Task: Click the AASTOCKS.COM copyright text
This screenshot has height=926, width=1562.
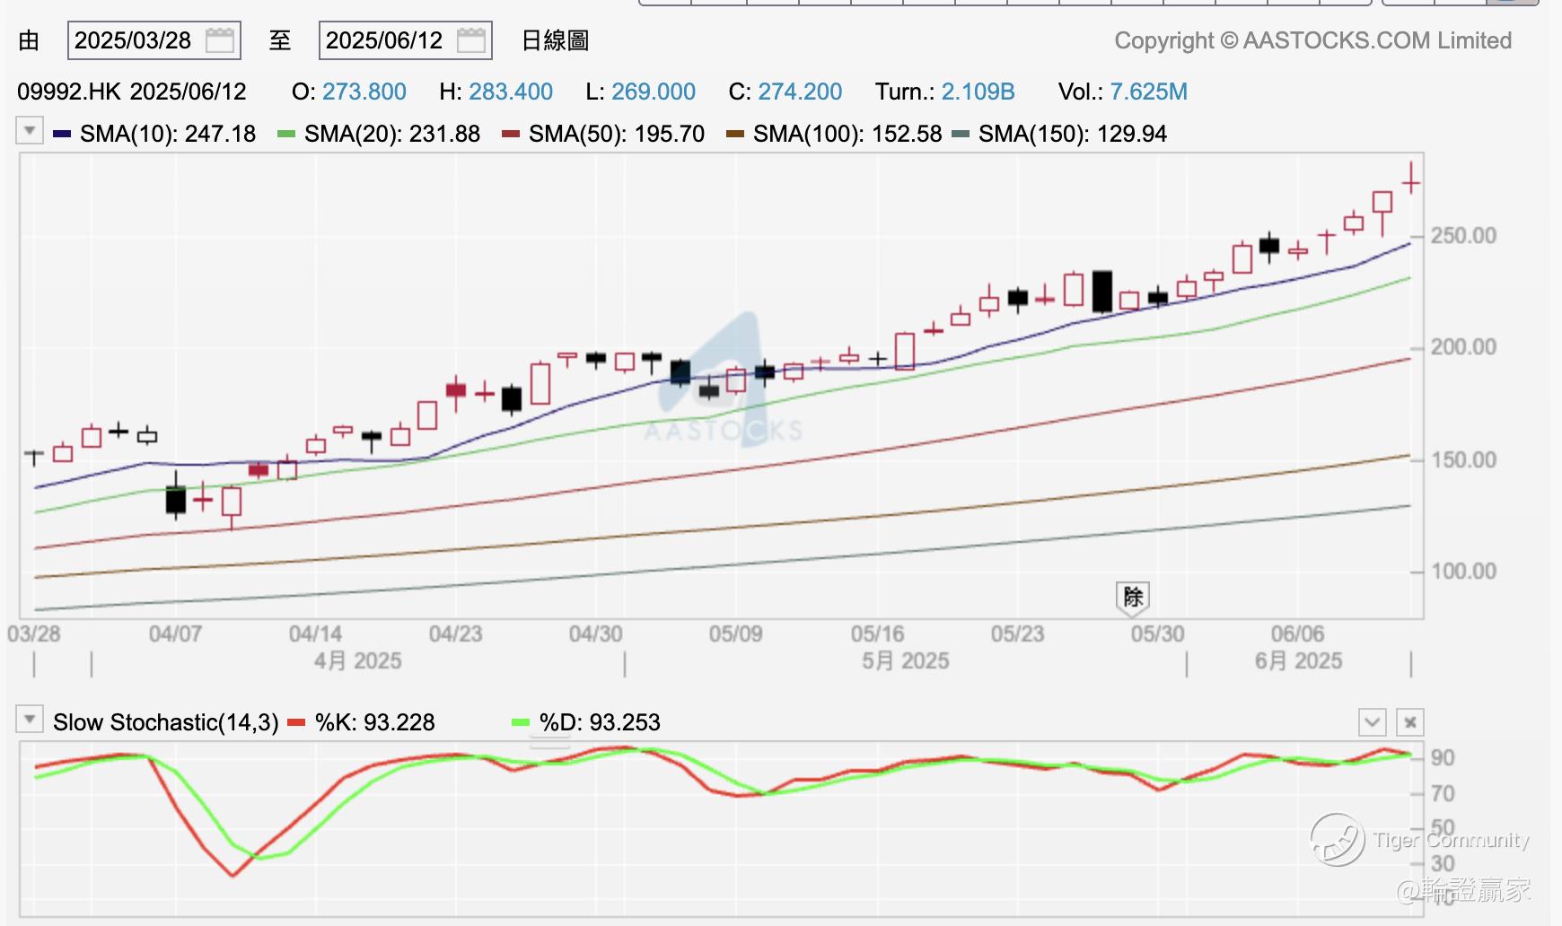Action: click(x=1313, y=40)
